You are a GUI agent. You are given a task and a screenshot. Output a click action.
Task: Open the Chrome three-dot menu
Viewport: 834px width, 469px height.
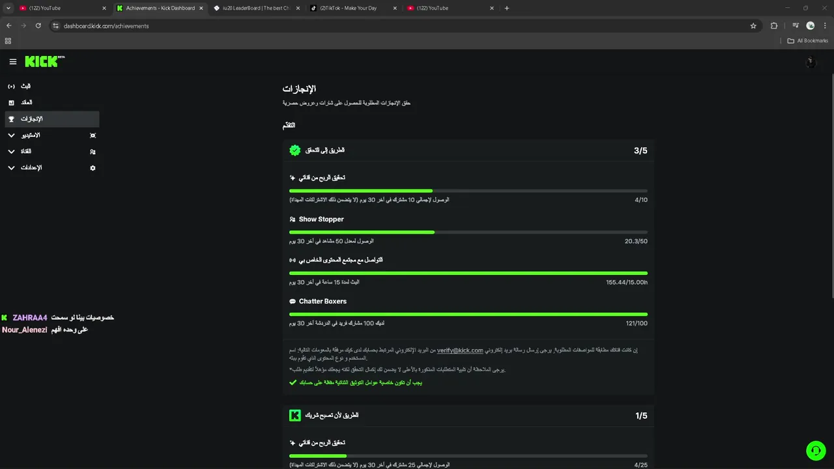(x=824, y=25)
